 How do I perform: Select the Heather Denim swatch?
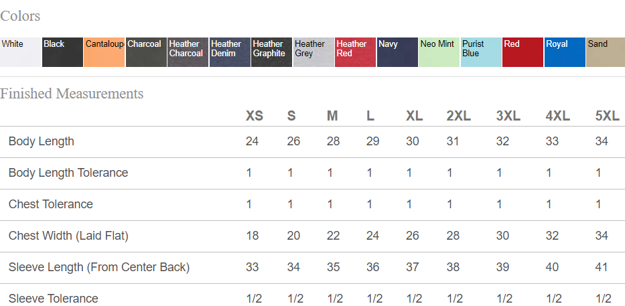(230, 52)
